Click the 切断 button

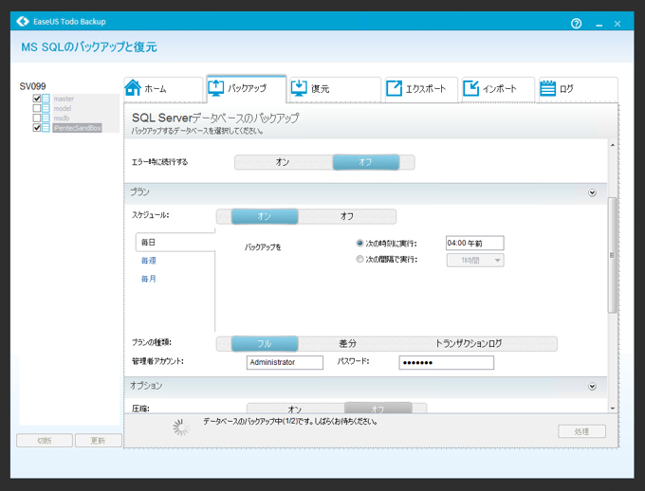tap(45, 441)
